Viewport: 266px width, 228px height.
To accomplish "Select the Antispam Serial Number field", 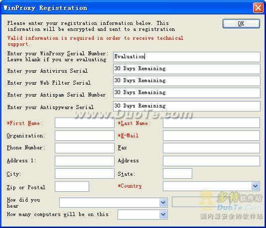I will [x=187, y=93].
